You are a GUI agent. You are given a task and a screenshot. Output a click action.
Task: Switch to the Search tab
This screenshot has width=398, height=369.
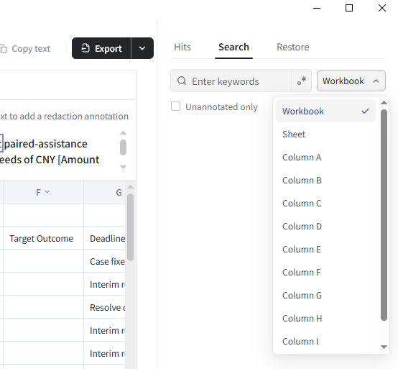click(233, 47)
